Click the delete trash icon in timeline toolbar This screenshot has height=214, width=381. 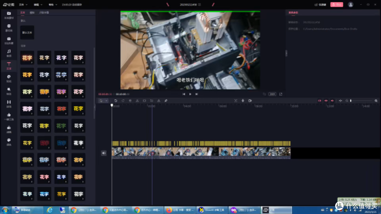point(130,101)
